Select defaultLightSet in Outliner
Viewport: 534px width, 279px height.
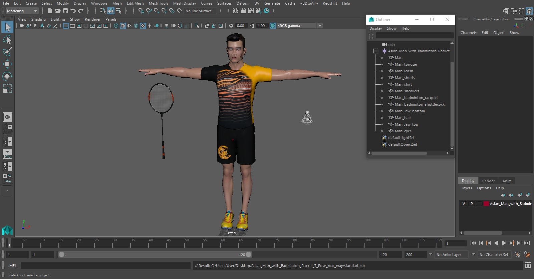401,138
